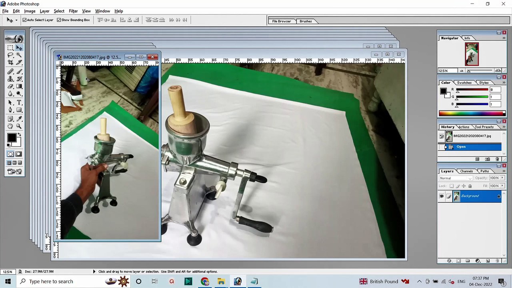The image size is (512, 288).
Task: Create a new snapshot in History panel
Action: pos(487,159)
